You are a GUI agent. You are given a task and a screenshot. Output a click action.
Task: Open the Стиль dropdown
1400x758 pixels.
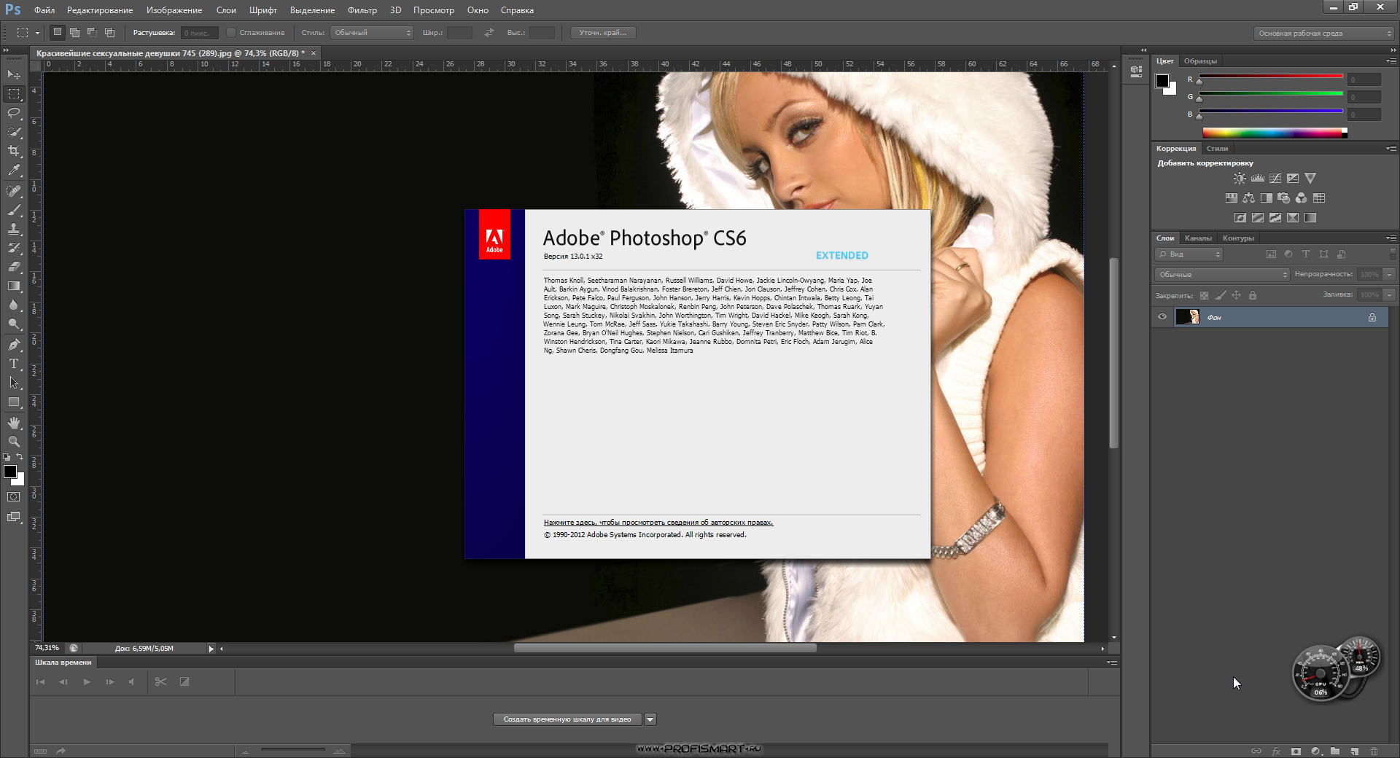coord(372,33)
